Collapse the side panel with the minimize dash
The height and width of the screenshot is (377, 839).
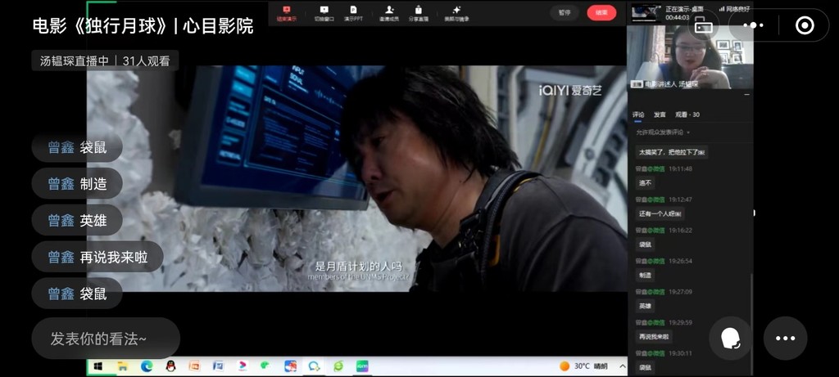click(x=746, y=95)
